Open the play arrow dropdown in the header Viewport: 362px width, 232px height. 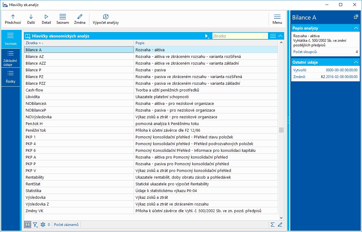(x=207, y=36)
